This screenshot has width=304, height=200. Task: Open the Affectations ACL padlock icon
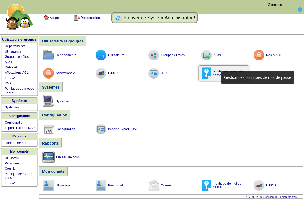point(48,73)
